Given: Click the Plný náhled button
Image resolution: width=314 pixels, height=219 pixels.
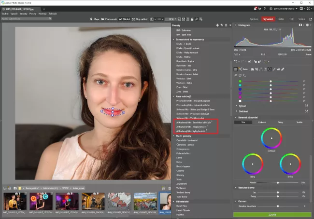Looking at the screenshot, I should click(139, 19).
